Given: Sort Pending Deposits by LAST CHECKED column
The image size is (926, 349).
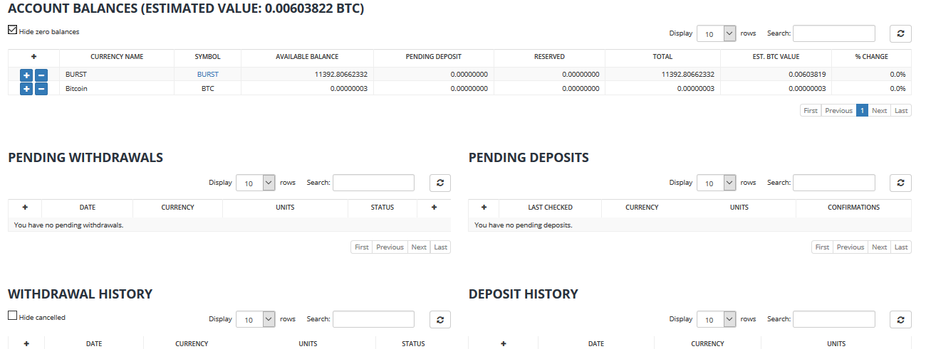Looking at the screenshot, I should [550, 208].
